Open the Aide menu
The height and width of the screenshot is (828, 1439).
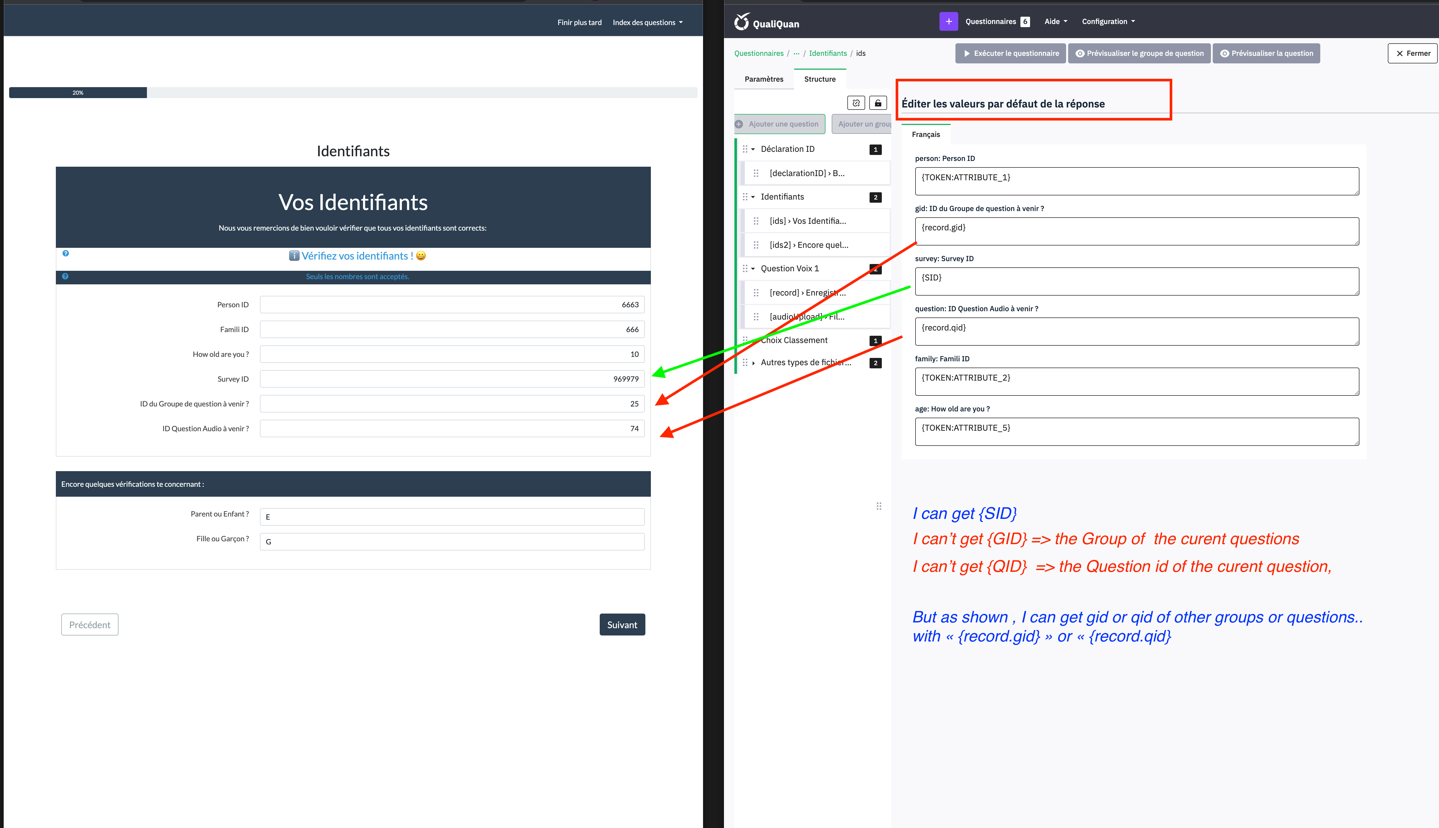1056,22
